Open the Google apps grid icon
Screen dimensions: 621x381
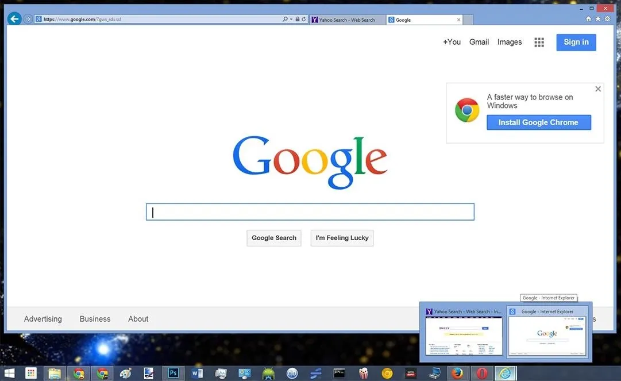pyautogui.click(x=539, y=43)
